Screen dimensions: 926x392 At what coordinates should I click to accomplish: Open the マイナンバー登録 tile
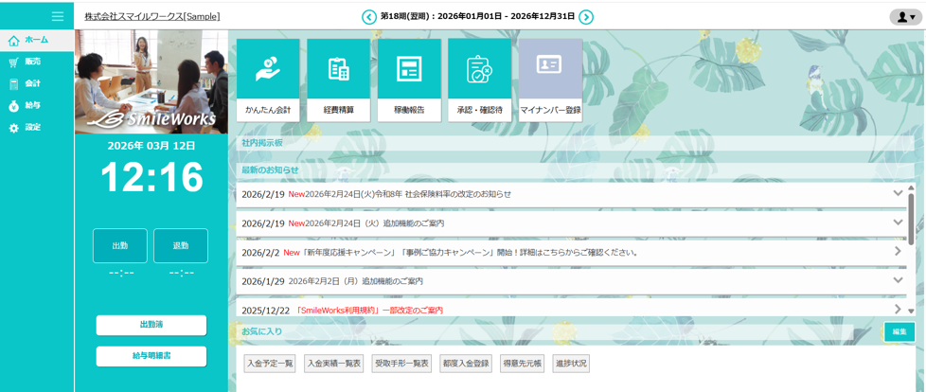pos(550,70)
